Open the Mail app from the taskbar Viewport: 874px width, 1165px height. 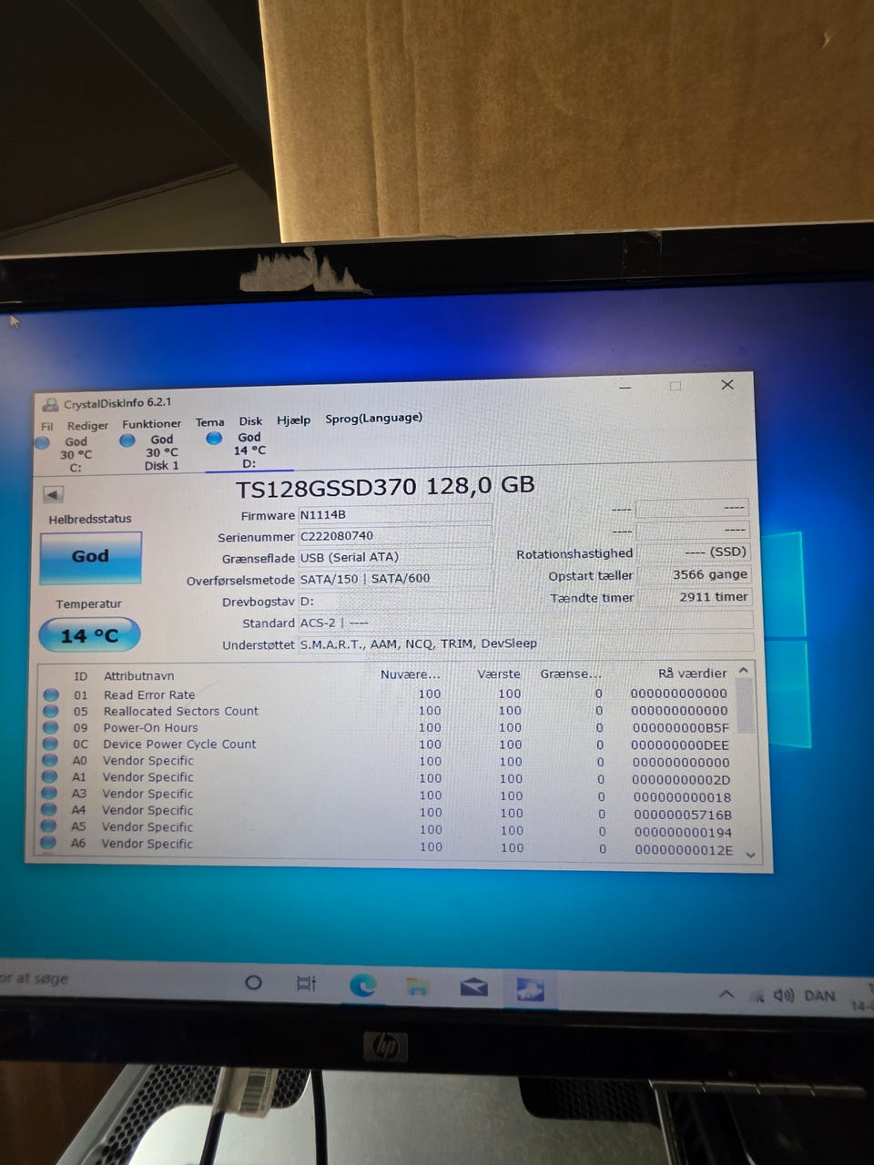[x=473, y=988]
